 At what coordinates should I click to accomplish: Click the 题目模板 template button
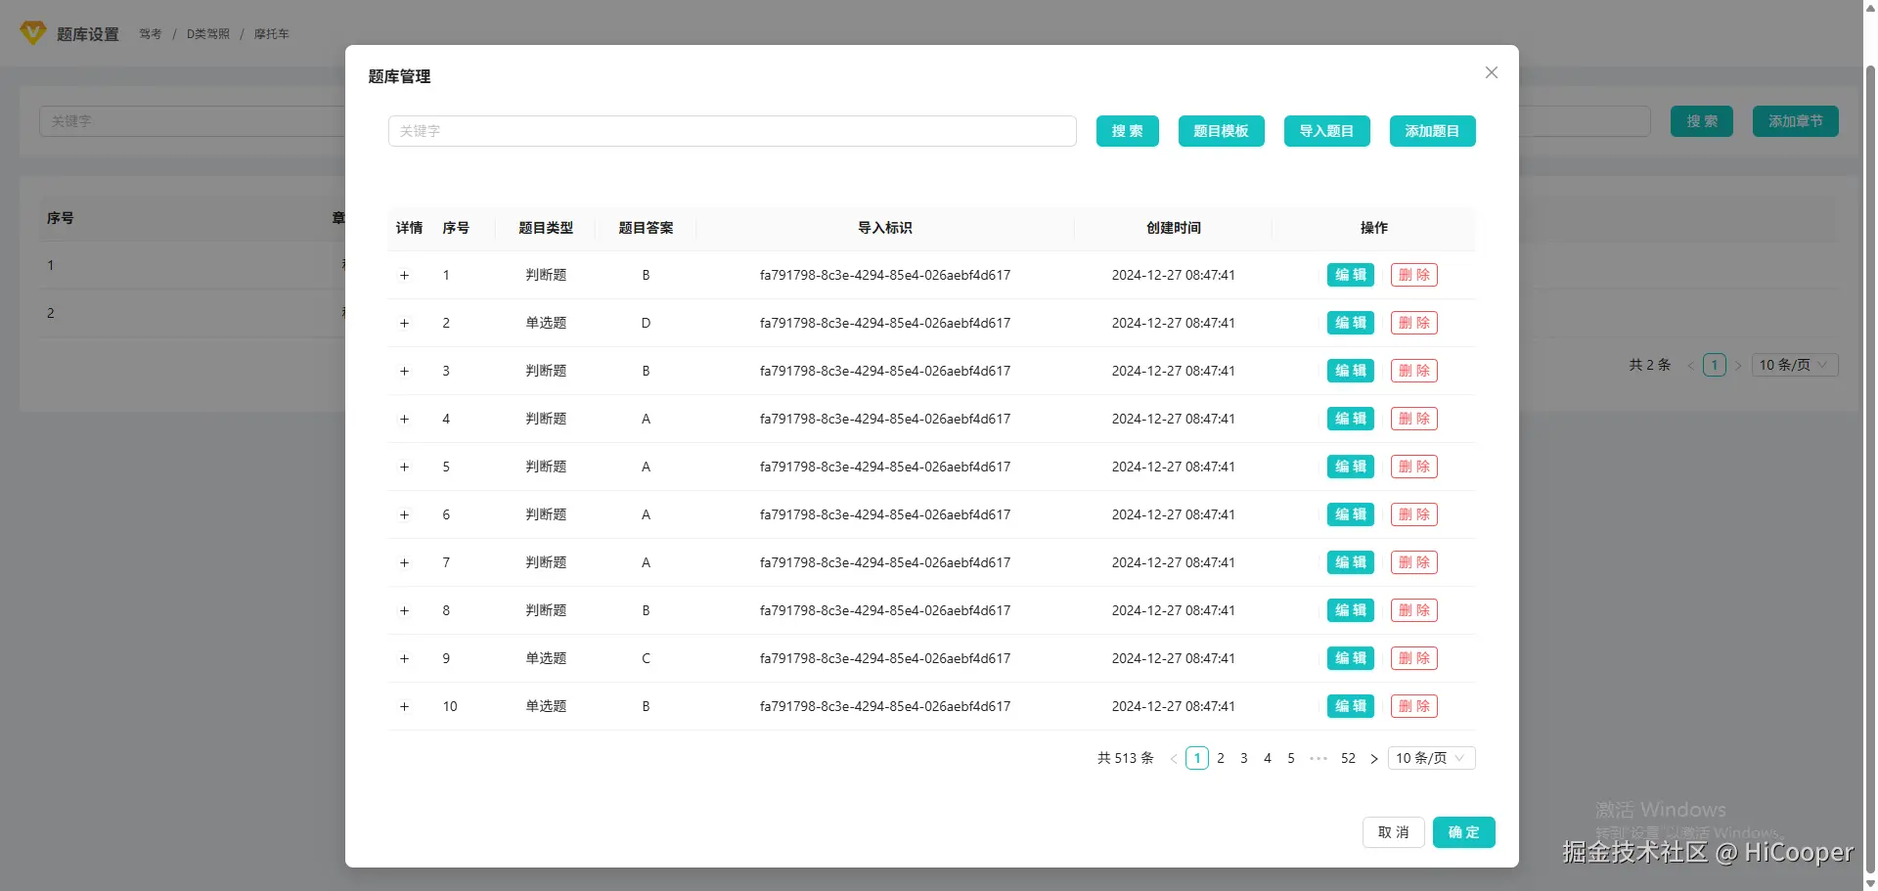(x=1221, y=130)
